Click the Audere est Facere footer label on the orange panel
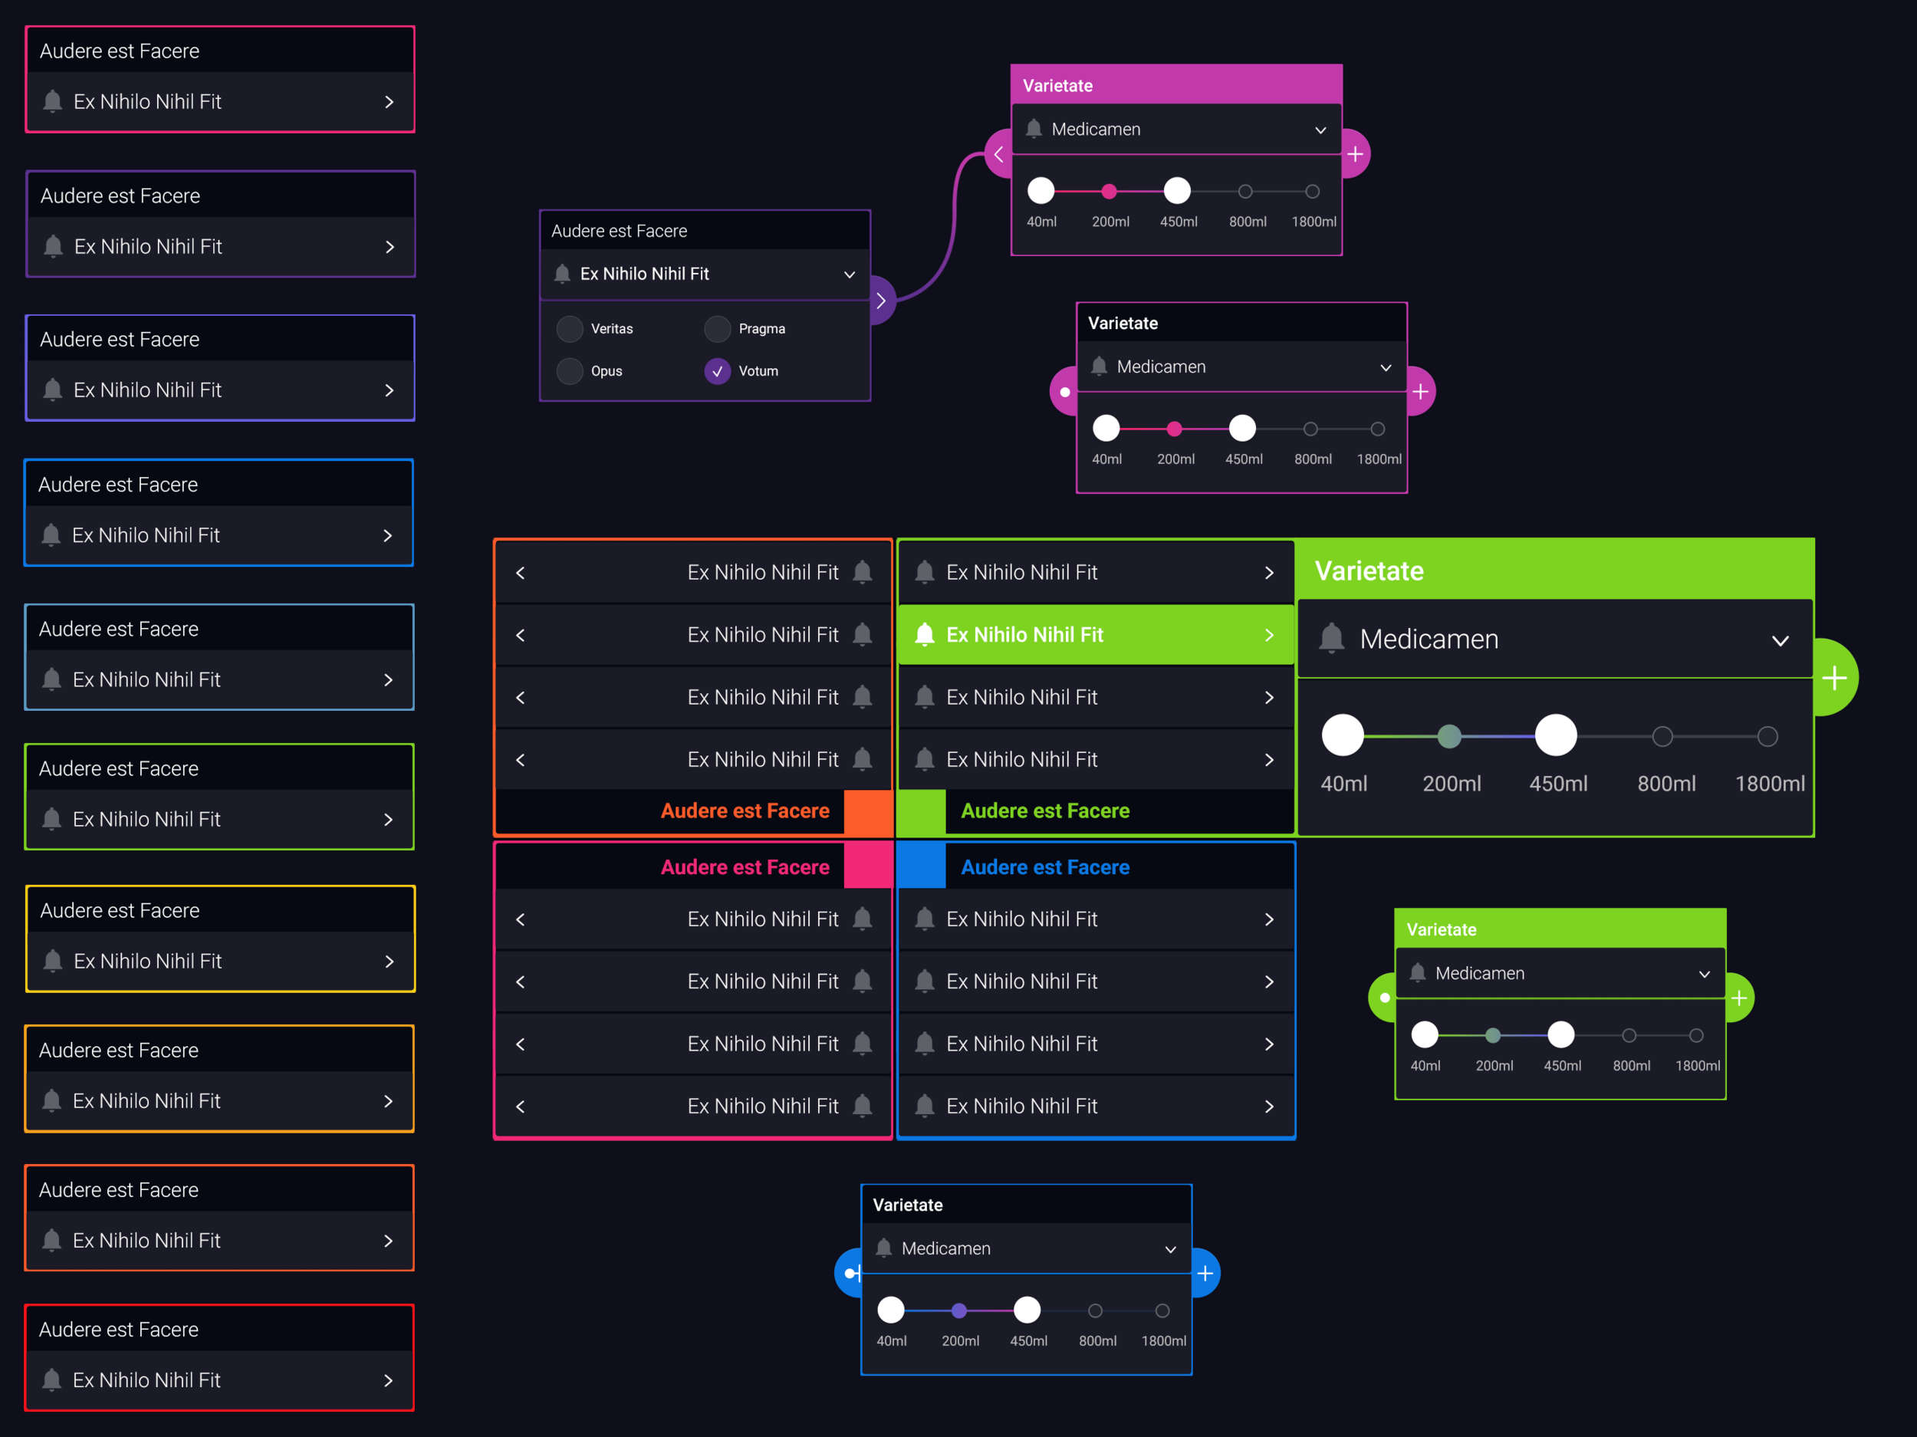This screenshot has height=1437, width=1917. [745, 811]
